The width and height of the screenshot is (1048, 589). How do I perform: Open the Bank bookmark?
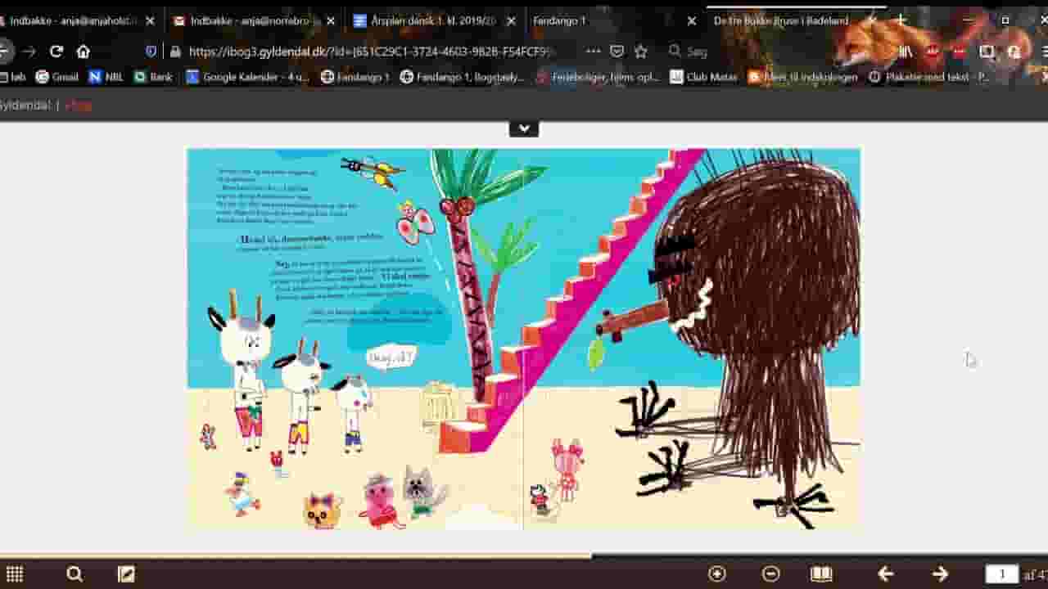(153, 77)
